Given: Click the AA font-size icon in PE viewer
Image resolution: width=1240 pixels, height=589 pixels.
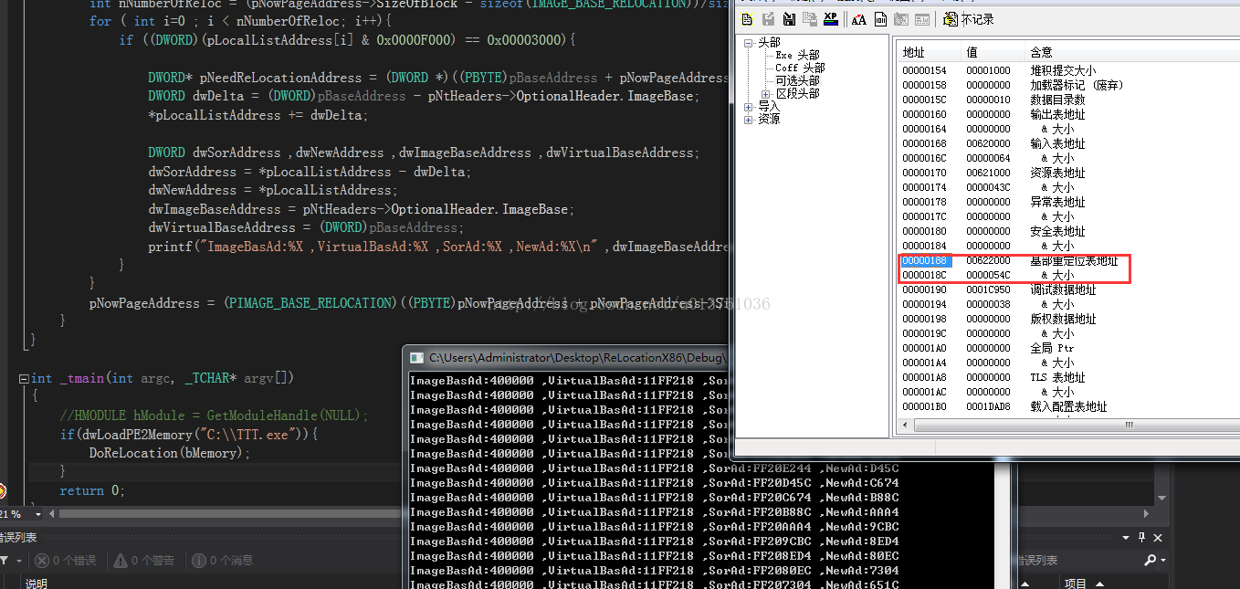Looking at the screenshot, I should pyautogui.click(x=858, y=19).
